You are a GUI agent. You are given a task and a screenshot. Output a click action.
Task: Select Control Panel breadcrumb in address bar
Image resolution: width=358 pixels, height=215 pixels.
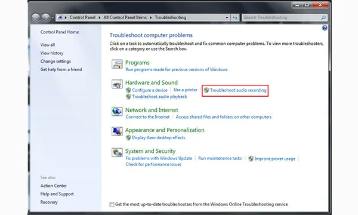(82, 17)
